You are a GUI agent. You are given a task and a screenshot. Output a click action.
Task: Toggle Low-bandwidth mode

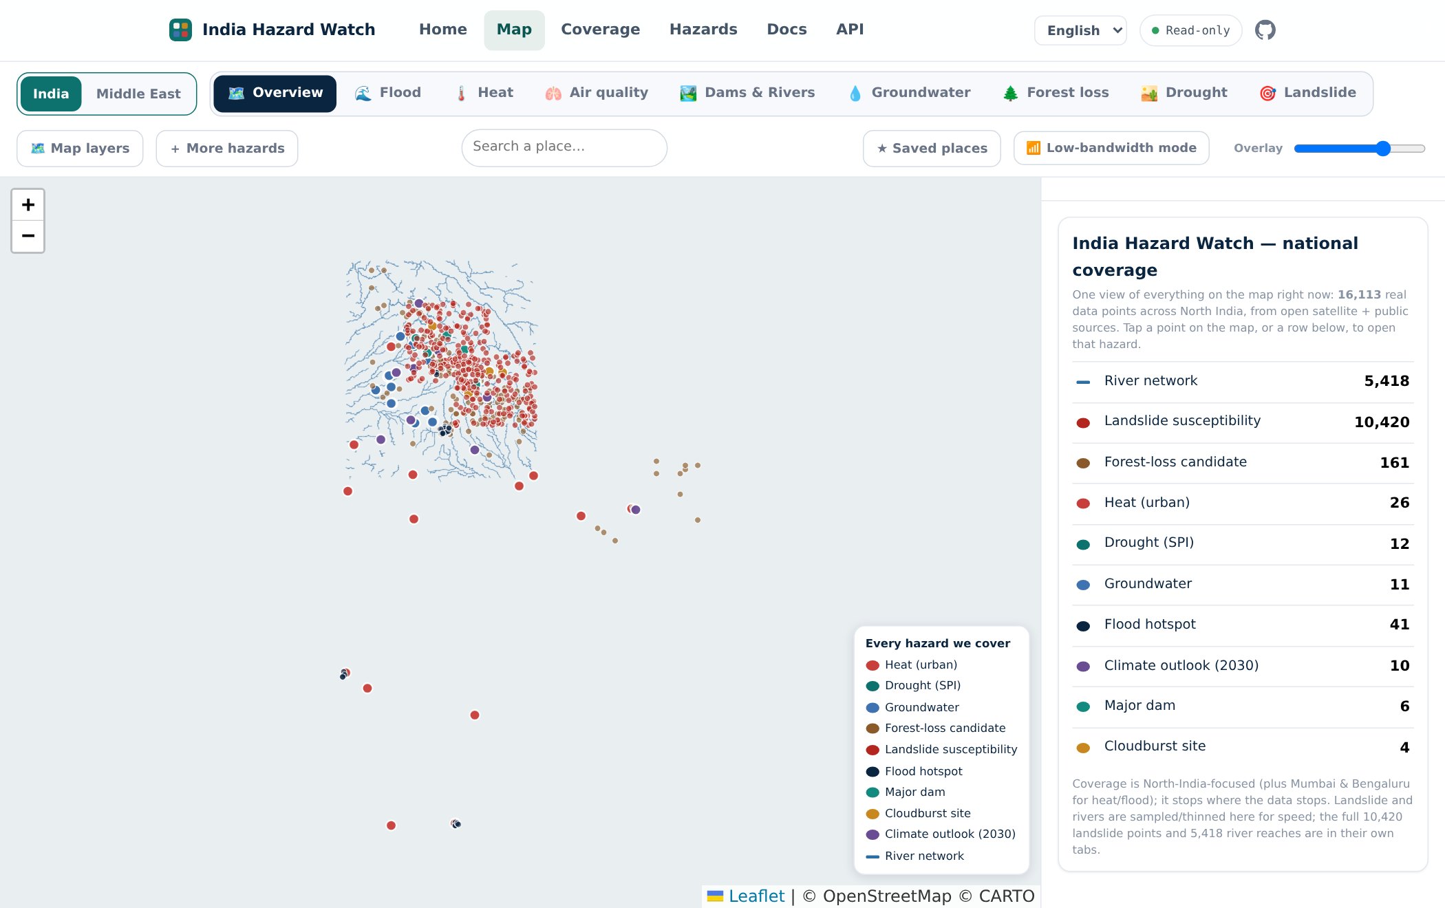[x=1111, y=148]
